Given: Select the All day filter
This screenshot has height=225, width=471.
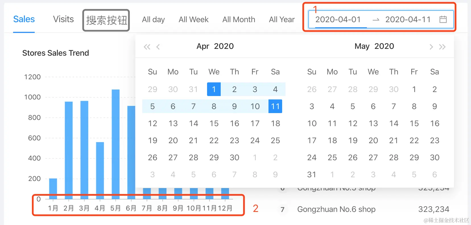Looking at the screenshot, I should coord(153,20).
